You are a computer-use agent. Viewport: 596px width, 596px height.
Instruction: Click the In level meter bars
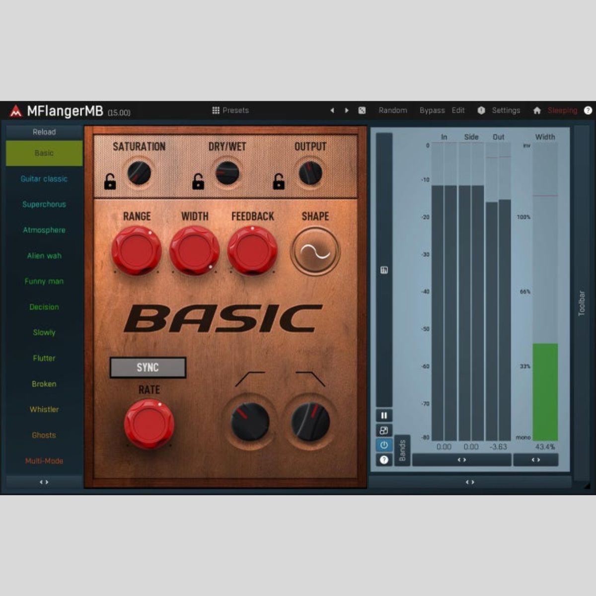pos(444,292)
